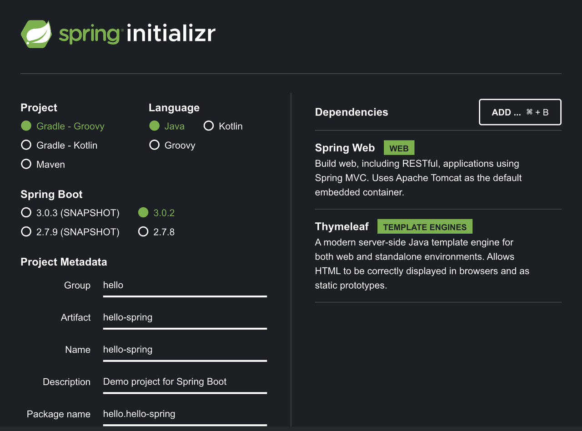Choose Groovy as the language
Viewport: 582px width, 431px height.
172,145
